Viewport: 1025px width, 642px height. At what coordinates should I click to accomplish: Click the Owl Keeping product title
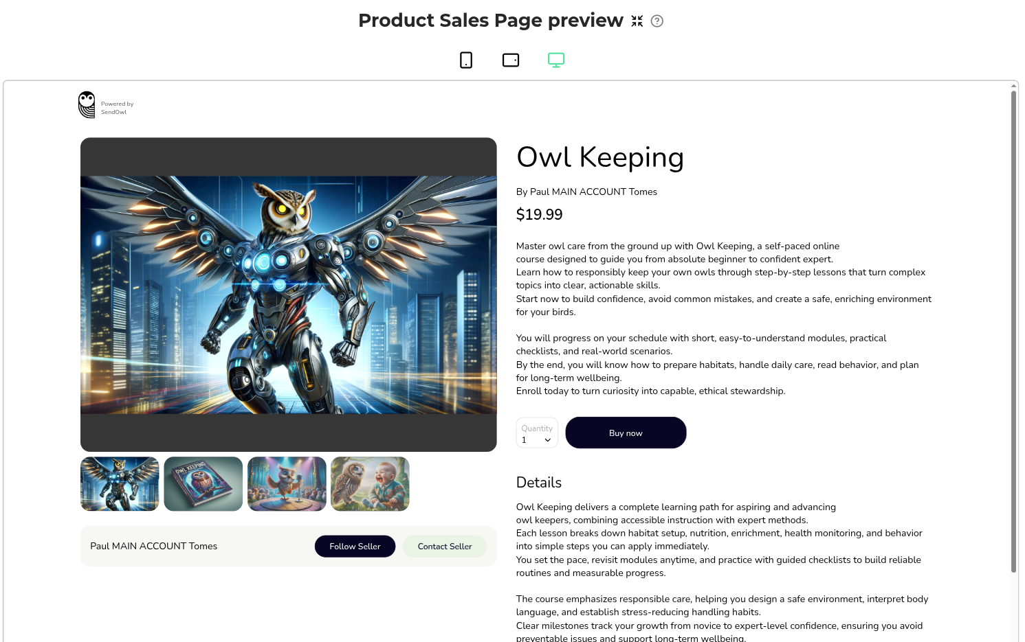pos(600,157)
